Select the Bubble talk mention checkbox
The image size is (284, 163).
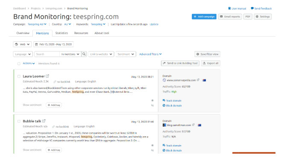pos(19,121)
